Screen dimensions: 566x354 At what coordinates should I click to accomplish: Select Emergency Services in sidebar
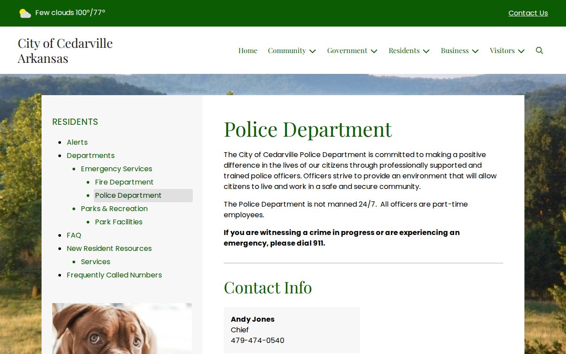click(x=116, y=169)
